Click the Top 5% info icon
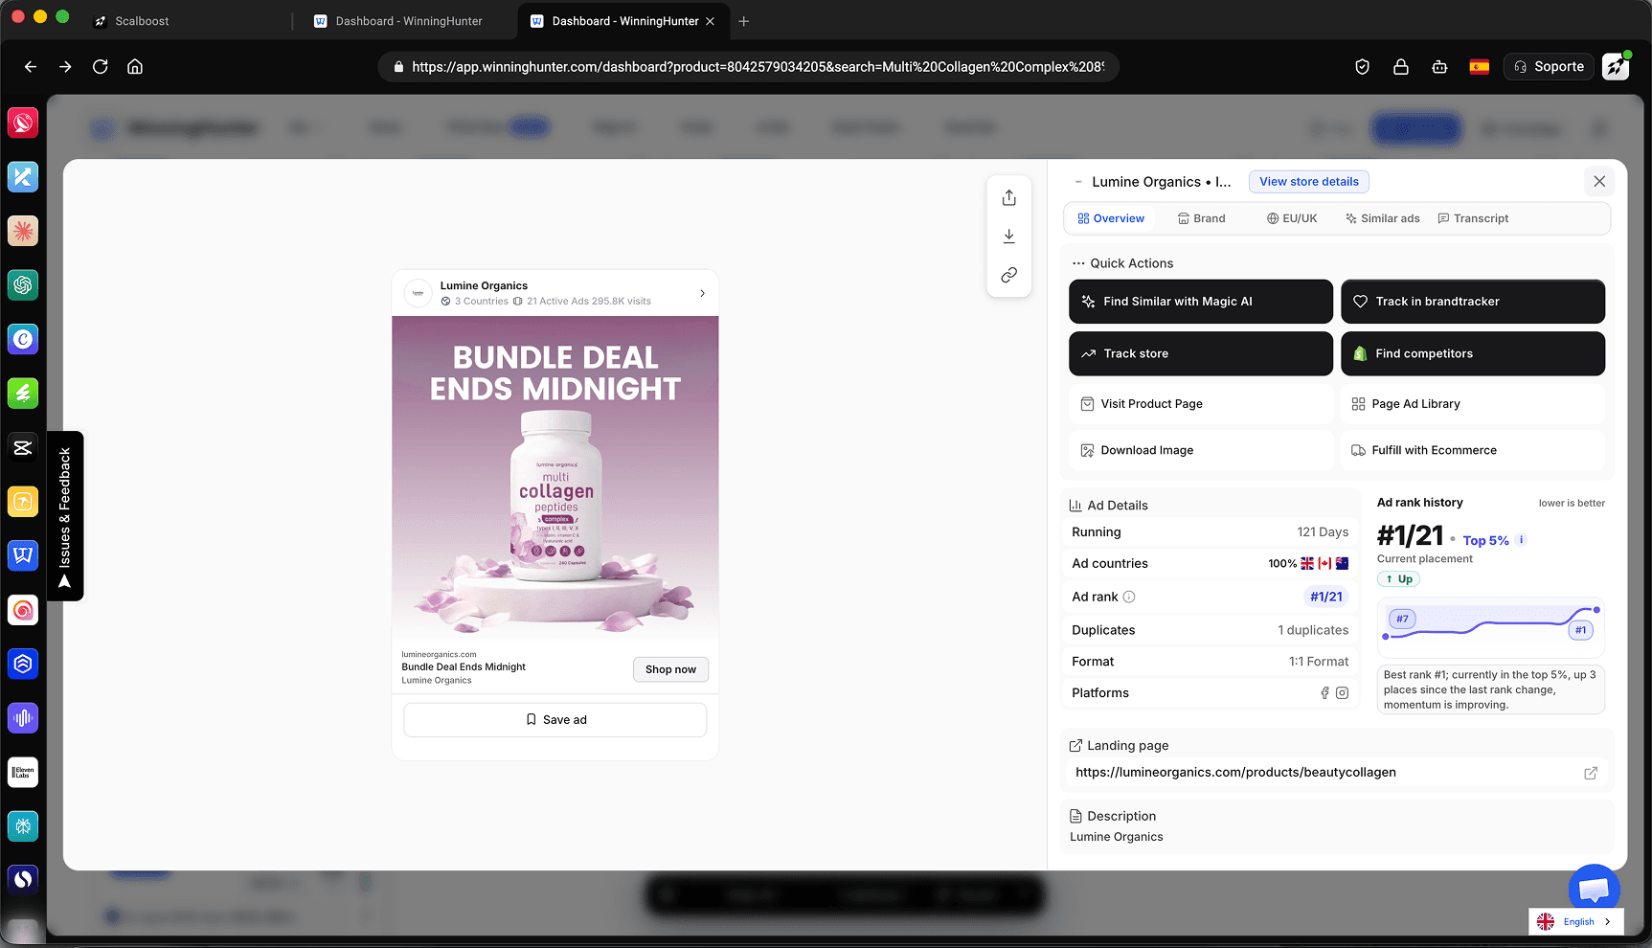1652x948 pixels. 1521,540
